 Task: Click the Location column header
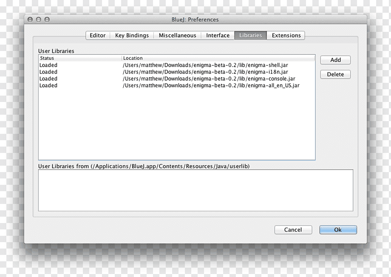218,58
